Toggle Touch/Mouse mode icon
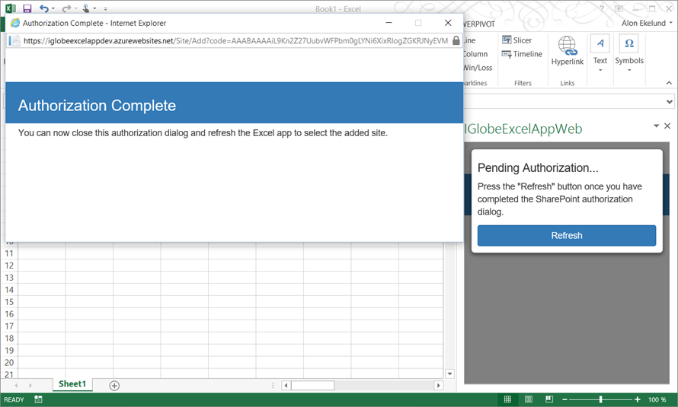678x407 pixels. point(86,8)
